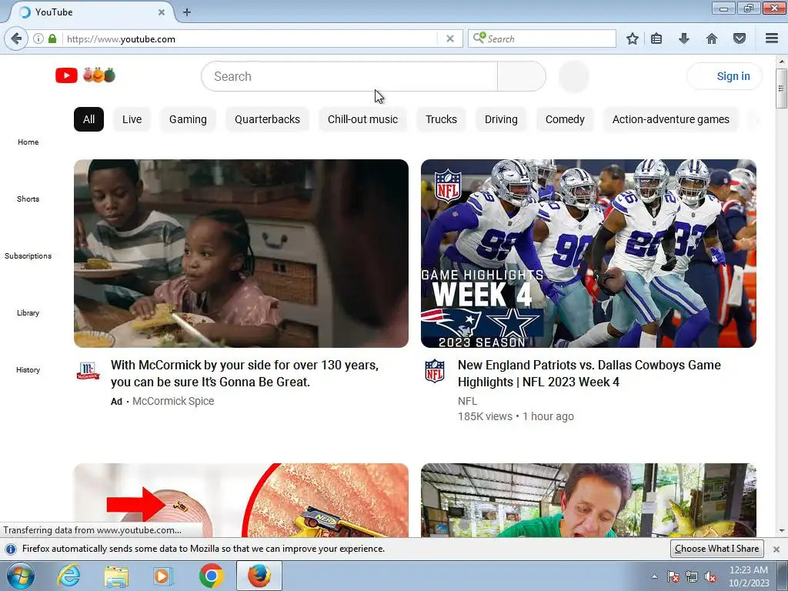
Task: Click the Firefox taskbar icon
Action: click(x=259, y=576)
